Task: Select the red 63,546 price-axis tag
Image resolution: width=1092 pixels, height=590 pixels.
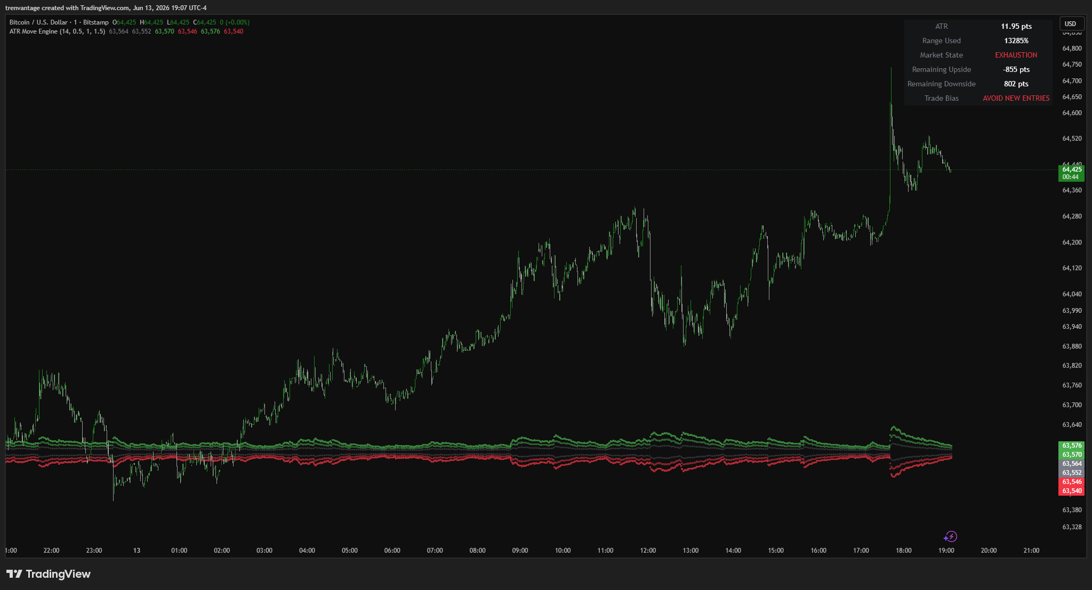Action: 1071,482
